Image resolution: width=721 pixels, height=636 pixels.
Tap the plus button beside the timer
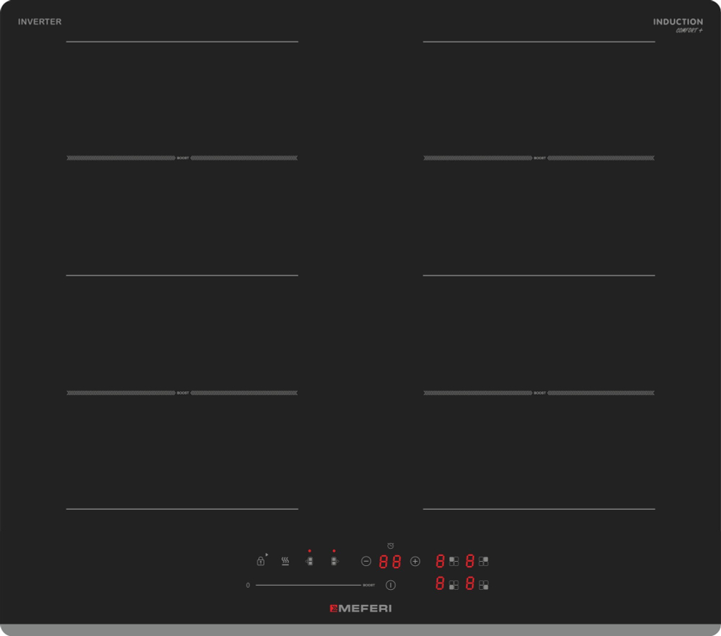[415, 561]
